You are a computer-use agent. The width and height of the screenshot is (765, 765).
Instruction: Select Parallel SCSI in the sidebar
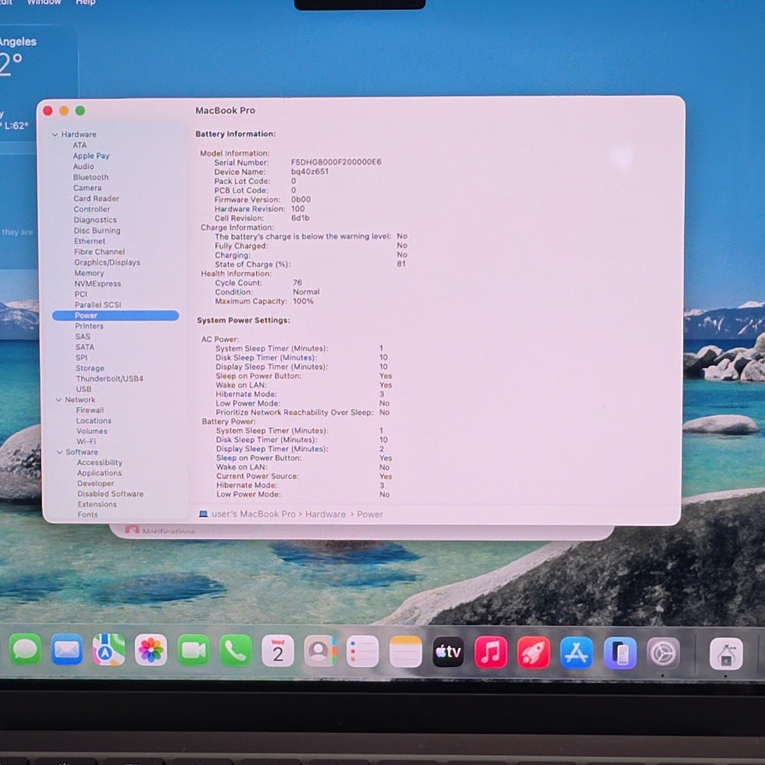coord(98,305)
